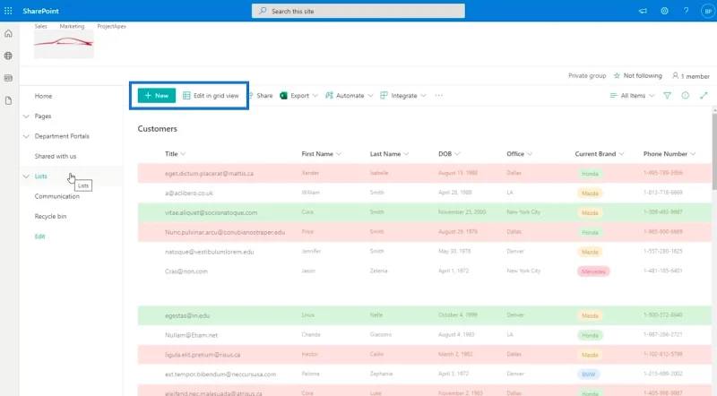The height and width of the screenshot is (396, 717).
Task: Open the Help question mark icon
Action: pos(686,11)
